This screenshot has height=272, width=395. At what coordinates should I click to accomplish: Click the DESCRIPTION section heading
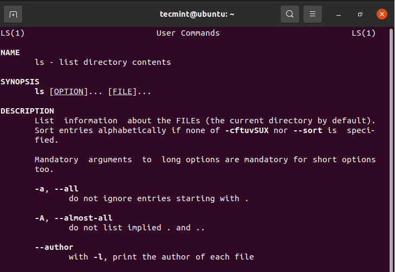pos(27,111)
